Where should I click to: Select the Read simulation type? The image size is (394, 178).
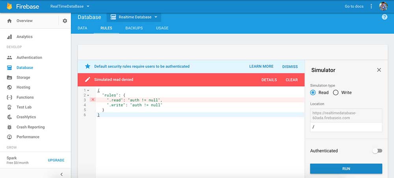click(313, 93)
